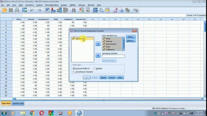The image size is (207, 116).
Task: Click the Reset button
Action: pyautogui.click(x=103, y=77)
